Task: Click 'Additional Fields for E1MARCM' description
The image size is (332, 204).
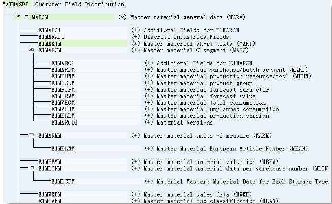Action: pyautogui.click(x=205, y=63)
